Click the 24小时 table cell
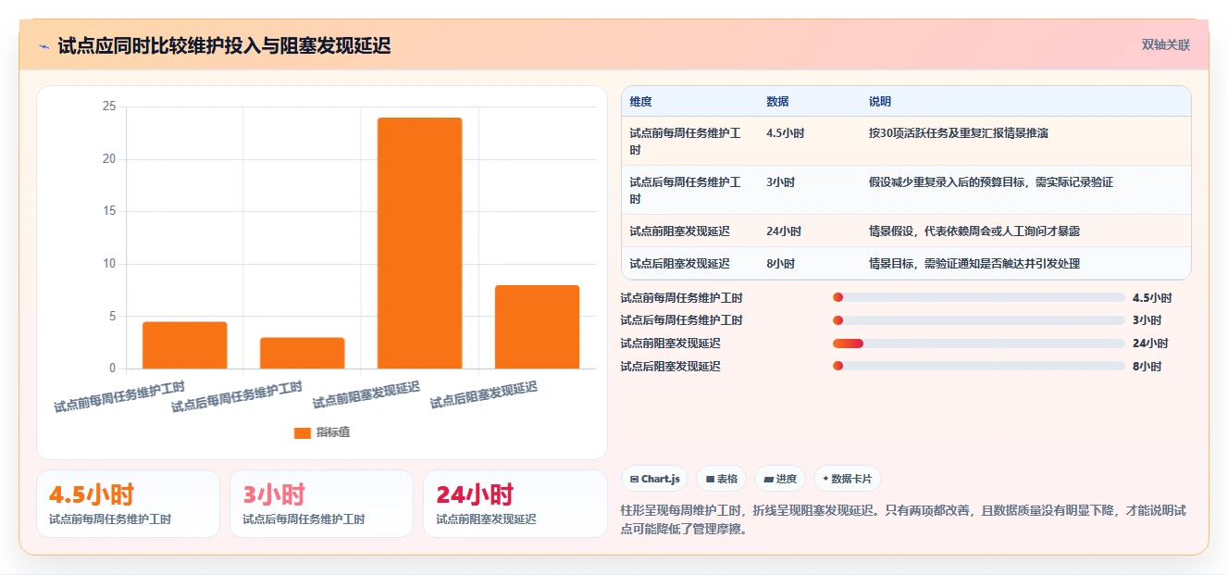 click(x=784, y=231)
